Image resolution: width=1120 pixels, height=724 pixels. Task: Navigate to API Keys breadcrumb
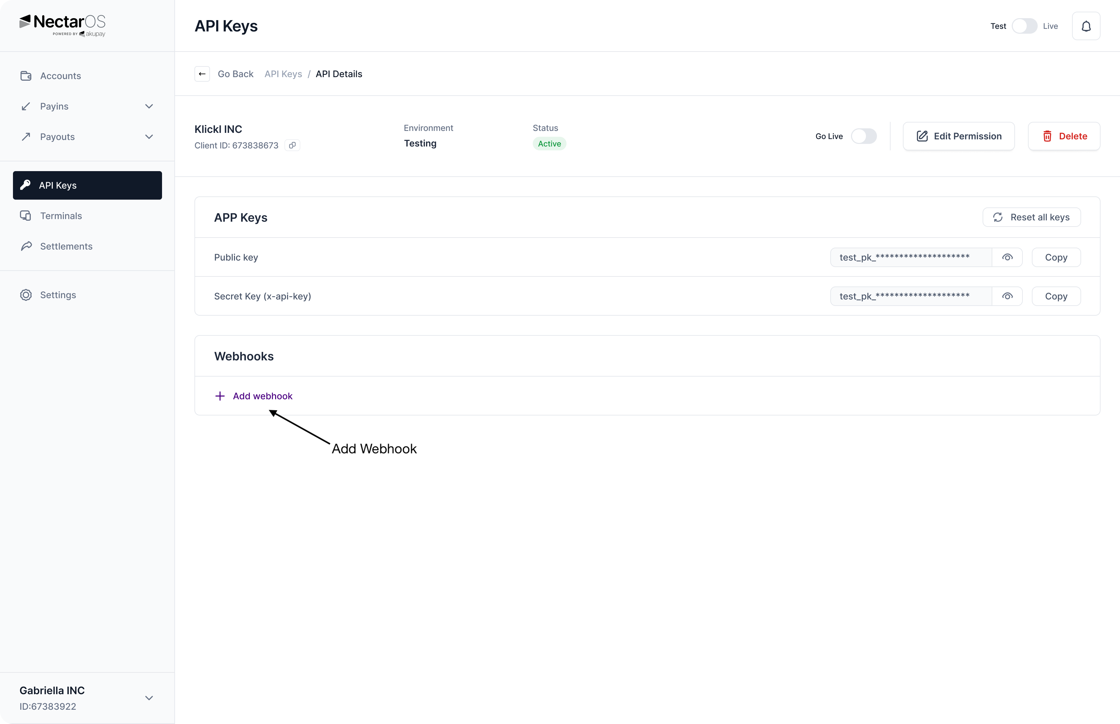(x=283, y=74)
